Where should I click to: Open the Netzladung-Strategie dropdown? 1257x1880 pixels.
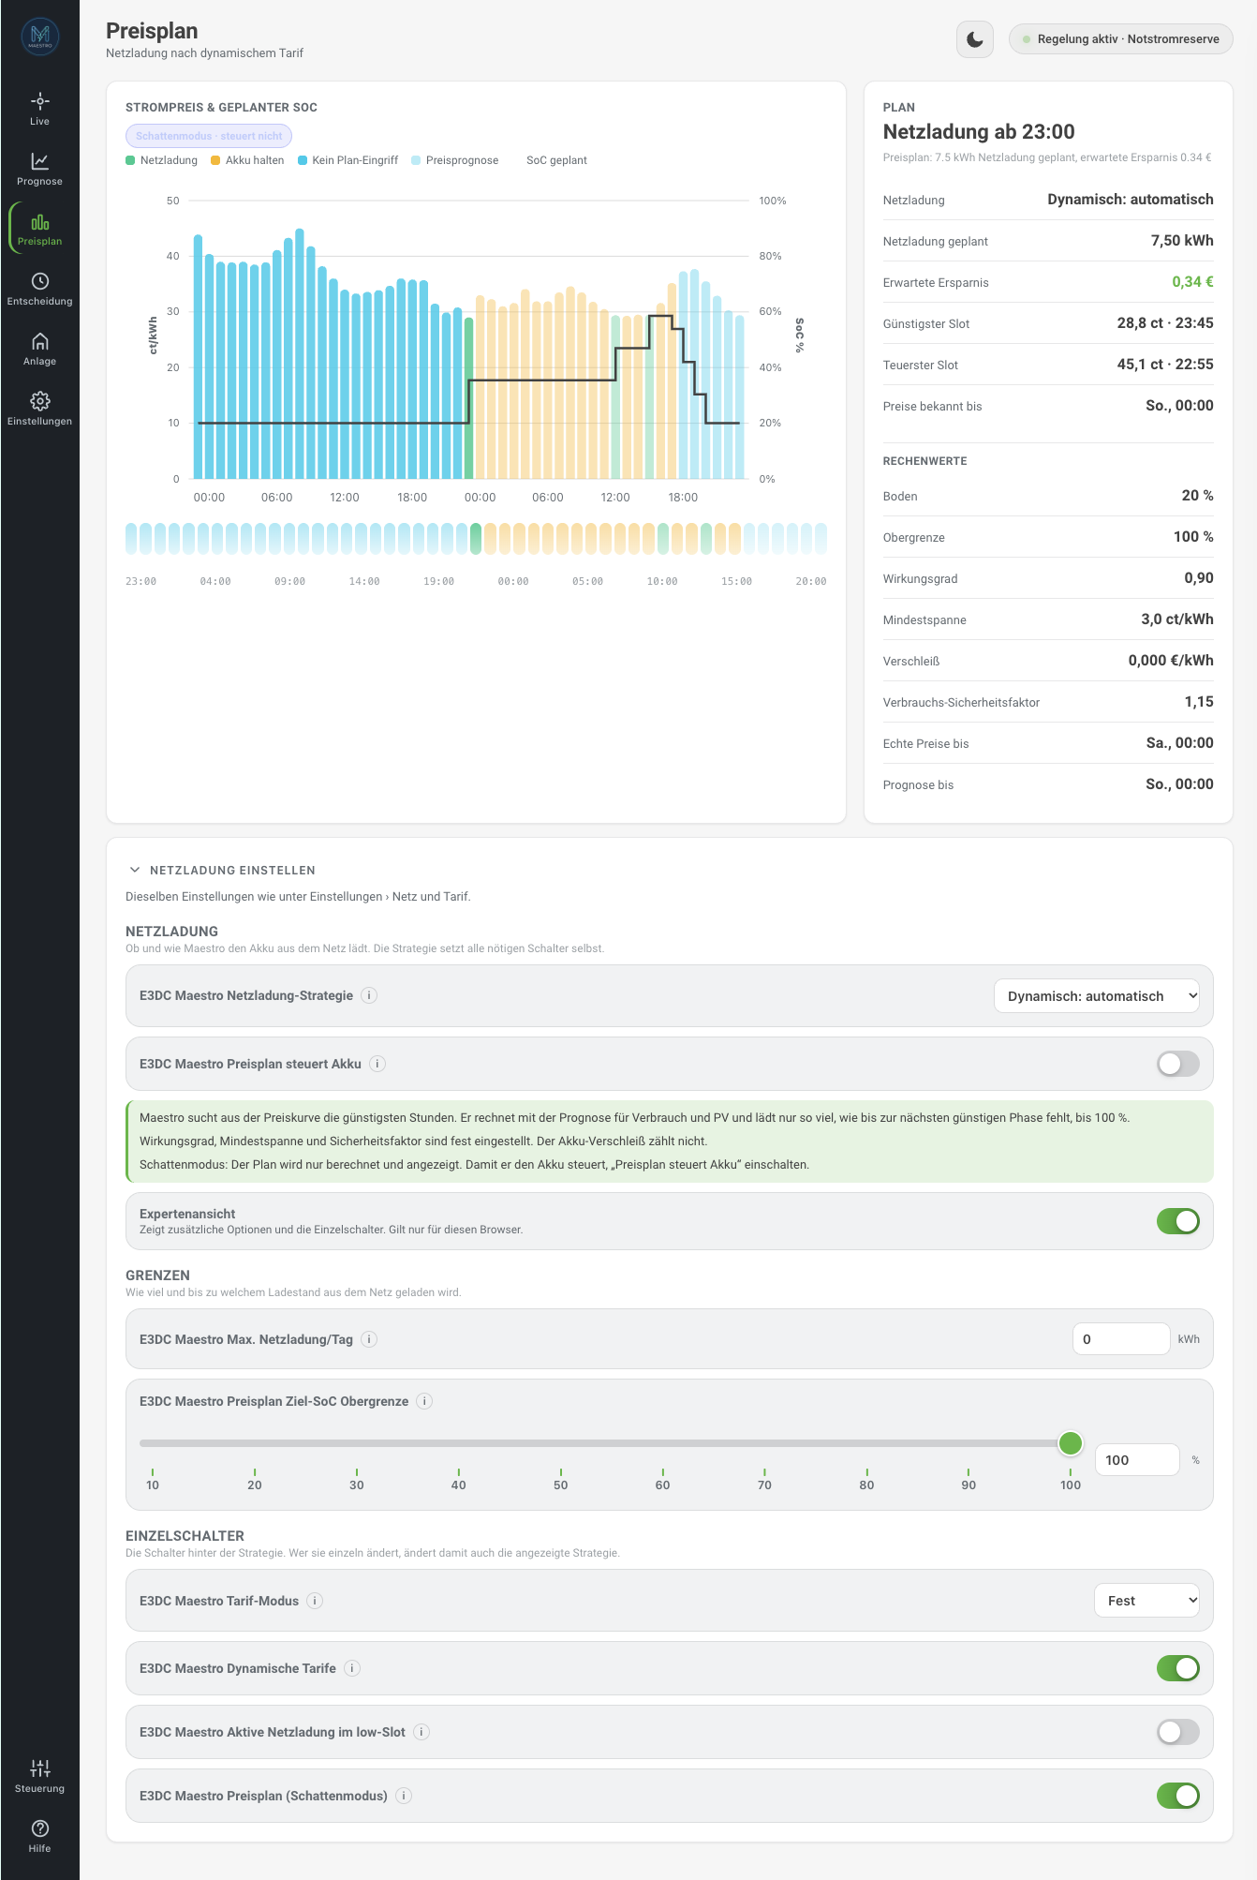[x=1097, y=996]
